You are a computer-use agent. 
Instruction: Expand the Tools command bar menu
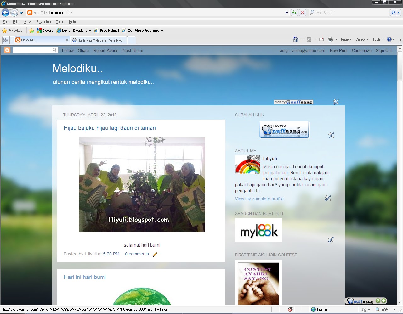pyautogui.click(x=378, y=39)
